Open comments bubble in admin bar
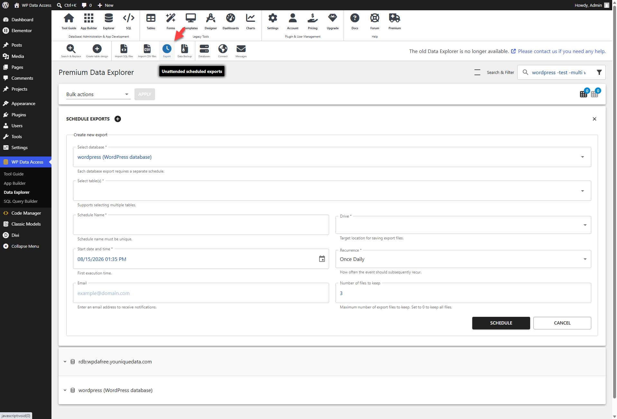The height and width of the screenshot is (419, 617). pos(87,5)
